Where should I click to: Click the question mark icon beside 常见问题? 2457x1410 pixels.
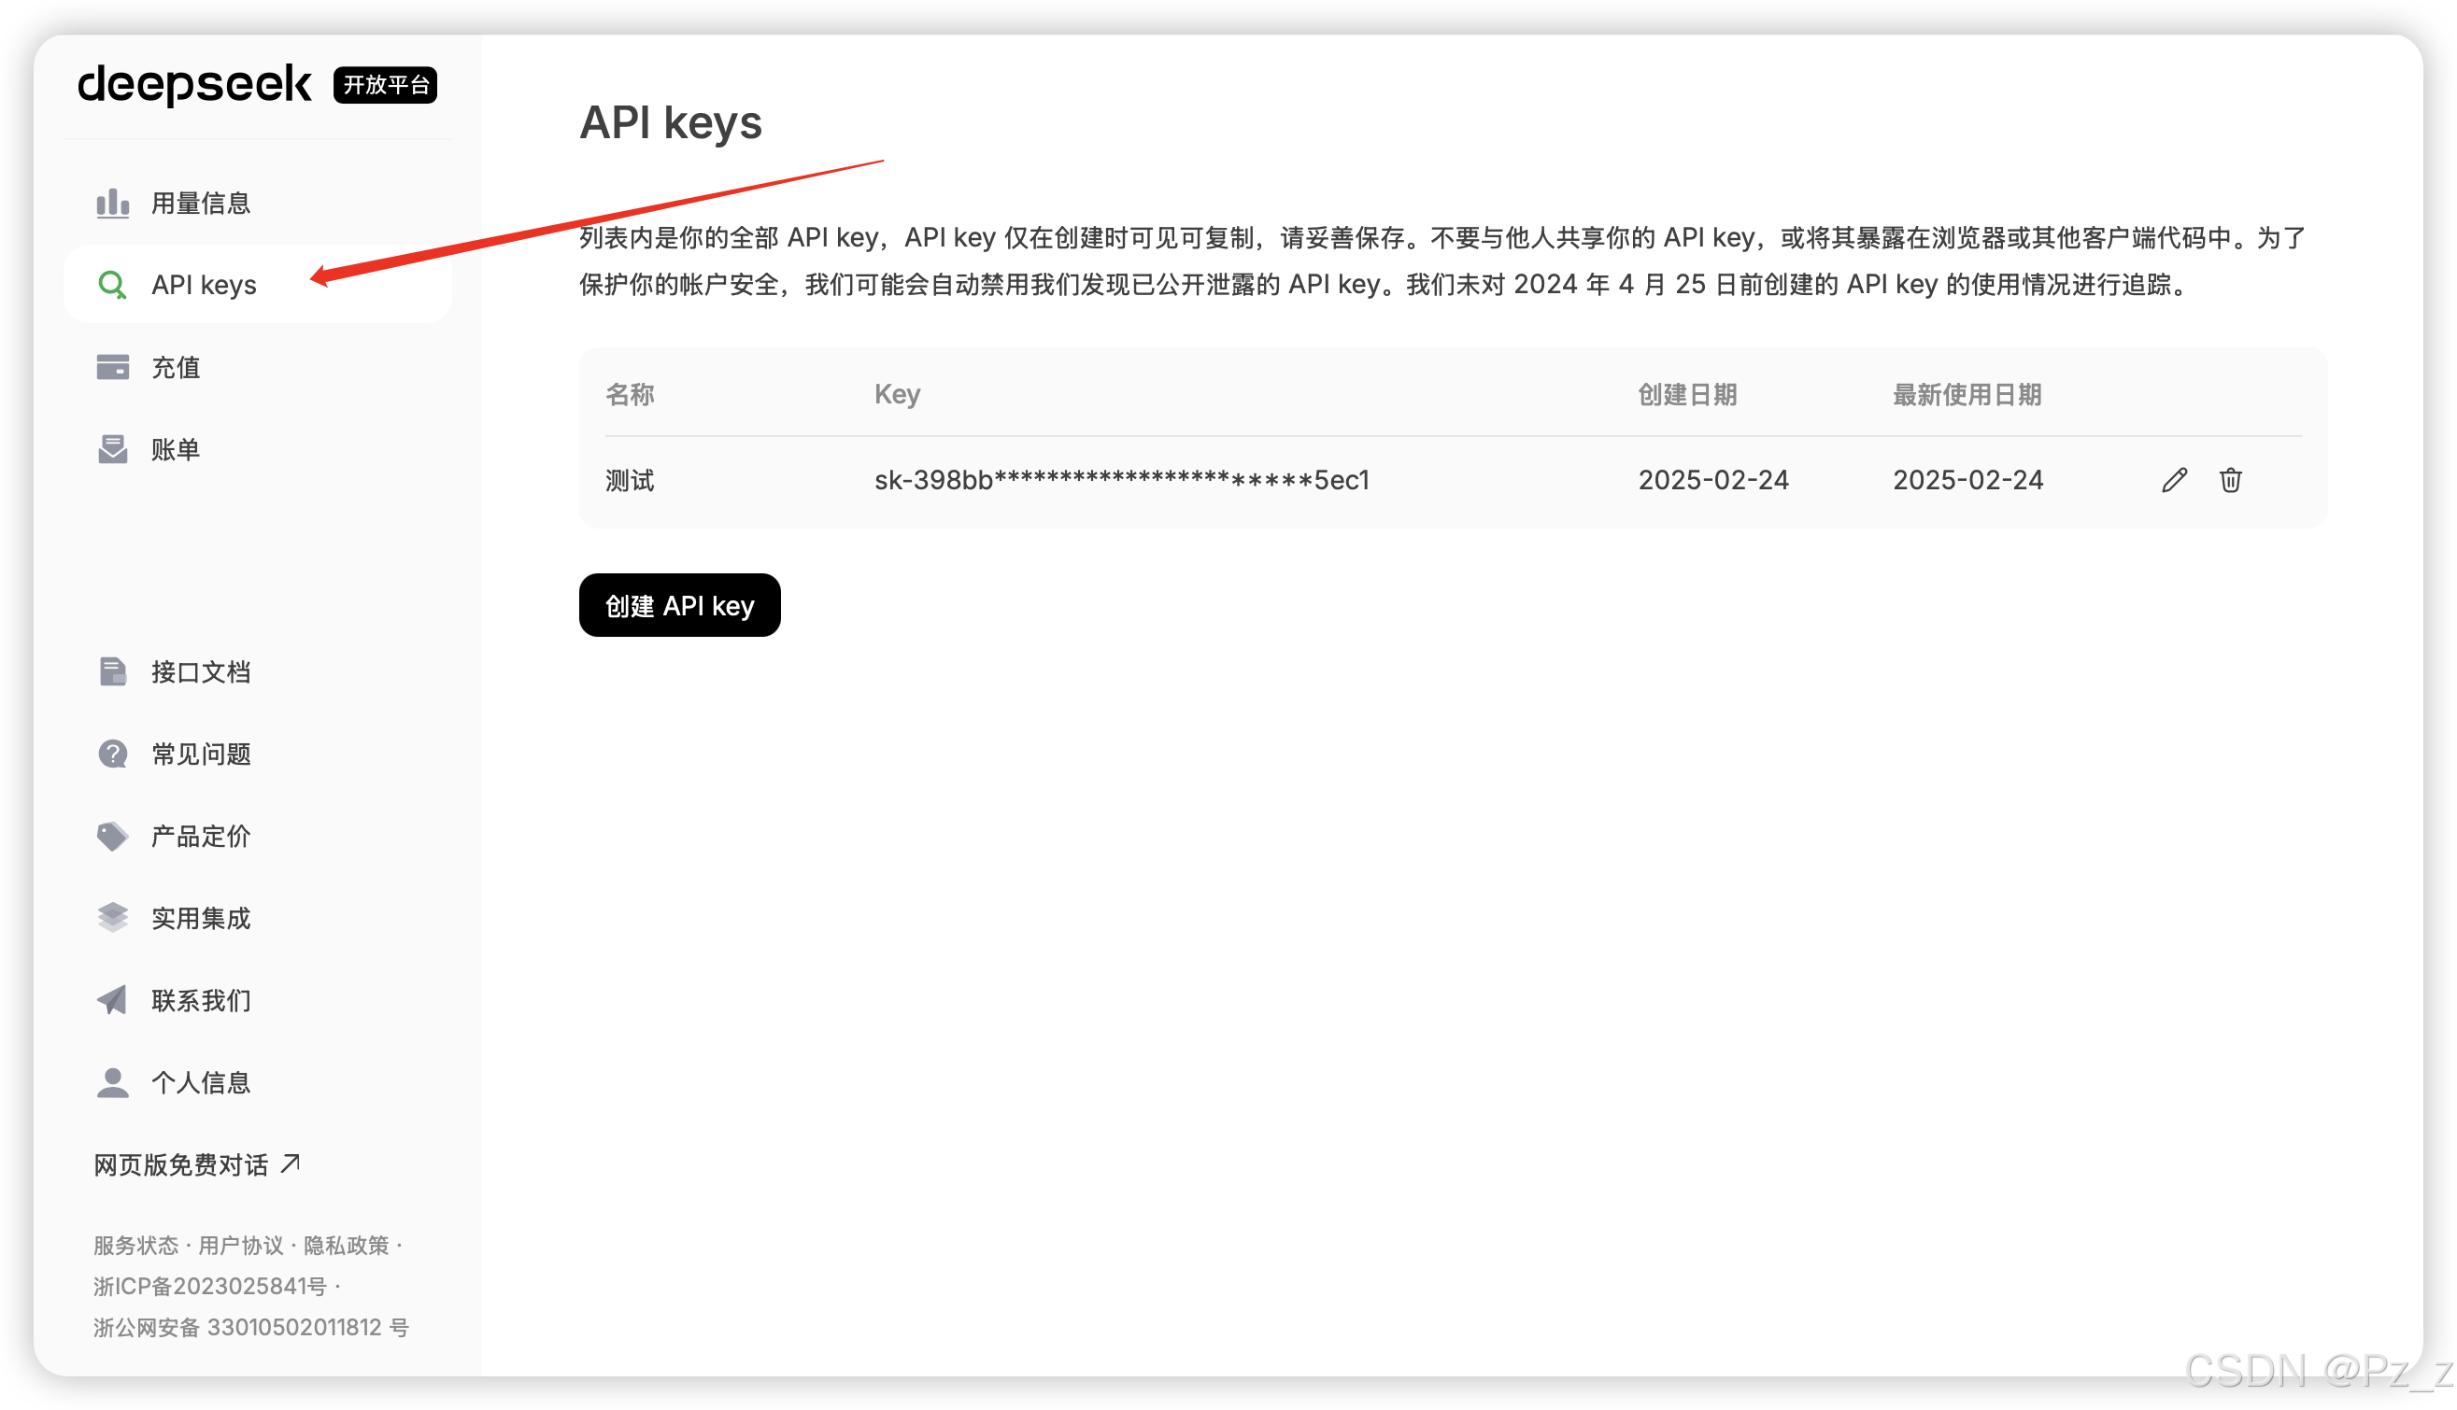tap(112, 754)
